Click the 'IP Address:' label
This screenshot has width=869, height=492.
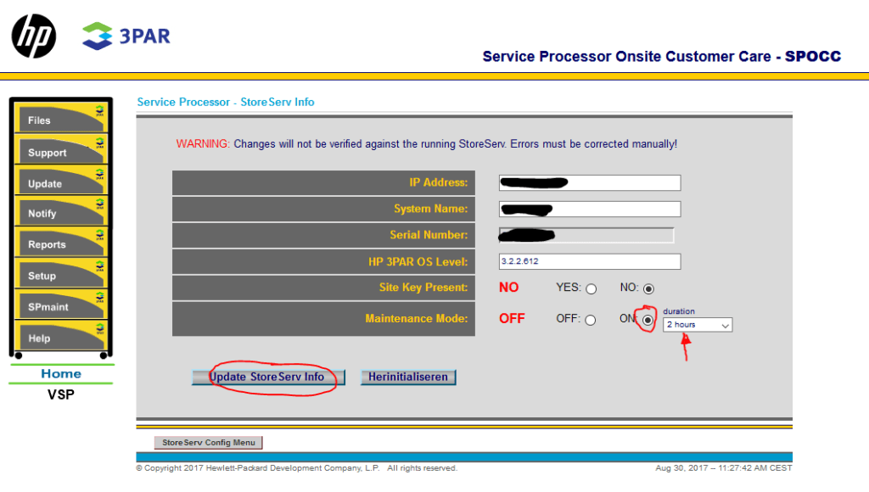coord(439,182)
